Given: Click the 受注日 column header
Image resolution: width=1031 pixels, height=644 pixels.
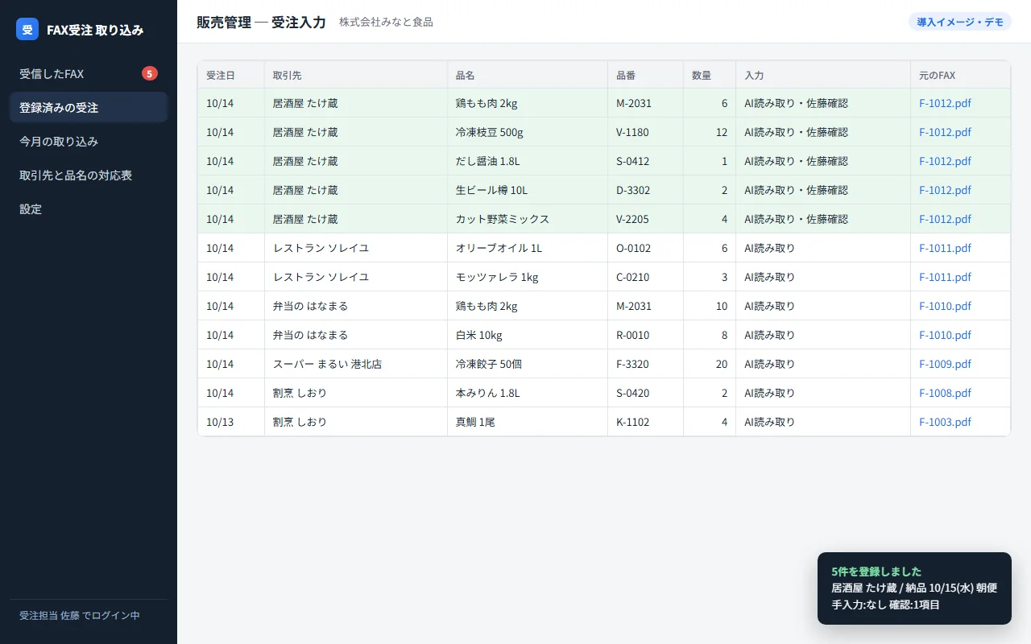Looking at the screenshot, I should click(231, 75).
